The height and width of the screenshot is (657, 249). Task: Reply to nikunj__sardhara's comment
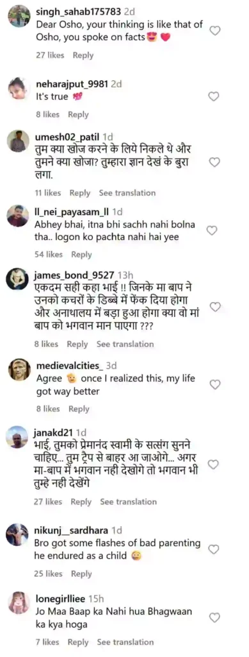click(x=81, y=574)
